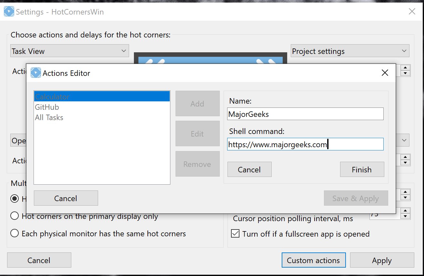
Task: Select GitHub in the actions list
Action: pyautogui.click(x=47, y=107)
